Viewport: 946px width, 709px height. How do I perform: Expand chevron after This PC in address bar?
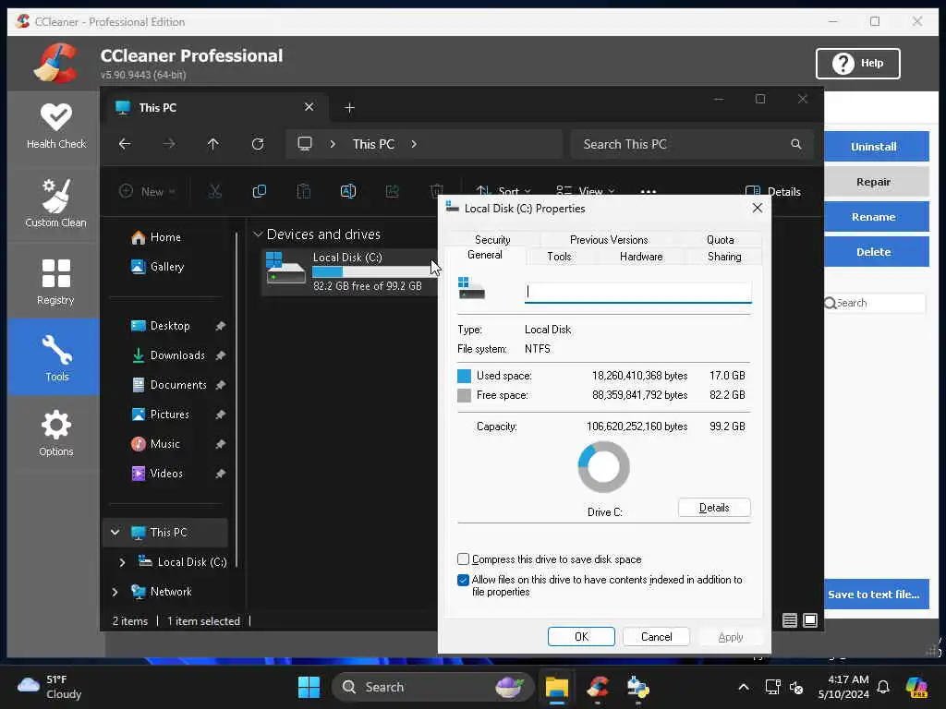click(414, 144)
